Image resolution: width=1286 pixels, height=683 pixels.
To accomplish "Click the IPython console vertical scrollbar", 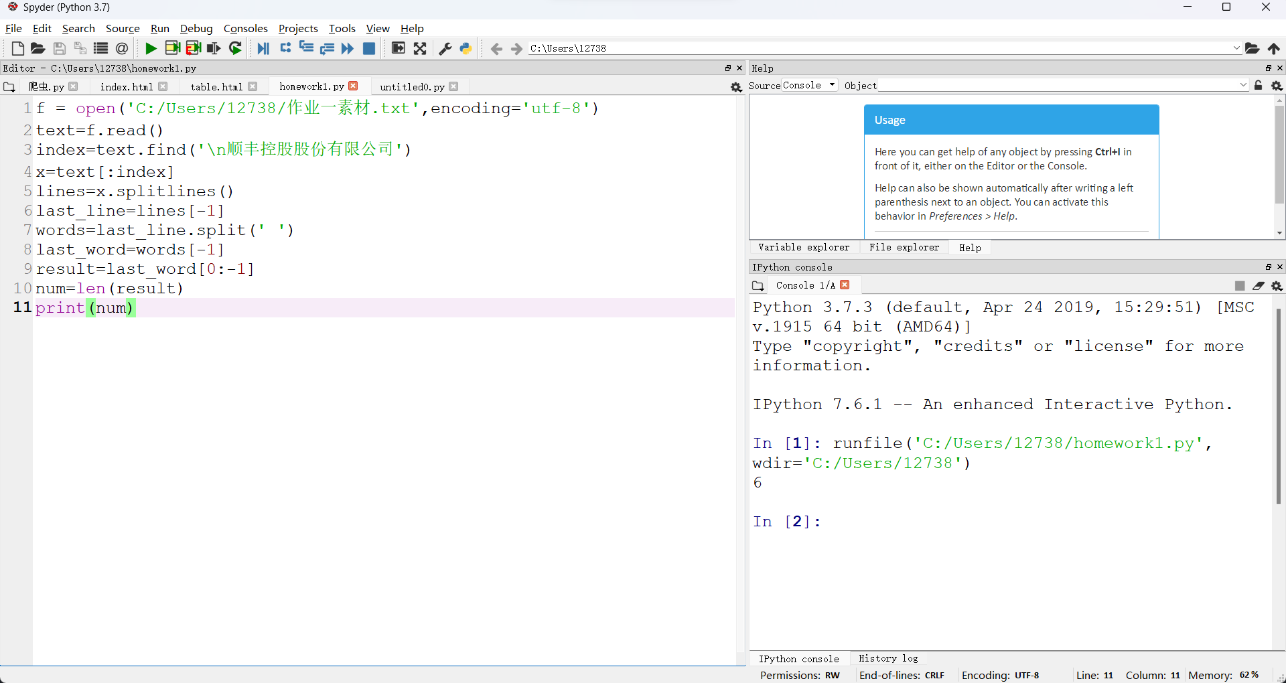I will point(1278,406).
